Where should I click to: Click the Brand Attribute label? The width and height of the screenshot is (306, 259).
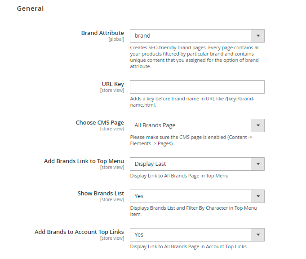pyautogui.click(x=102, y=33)
